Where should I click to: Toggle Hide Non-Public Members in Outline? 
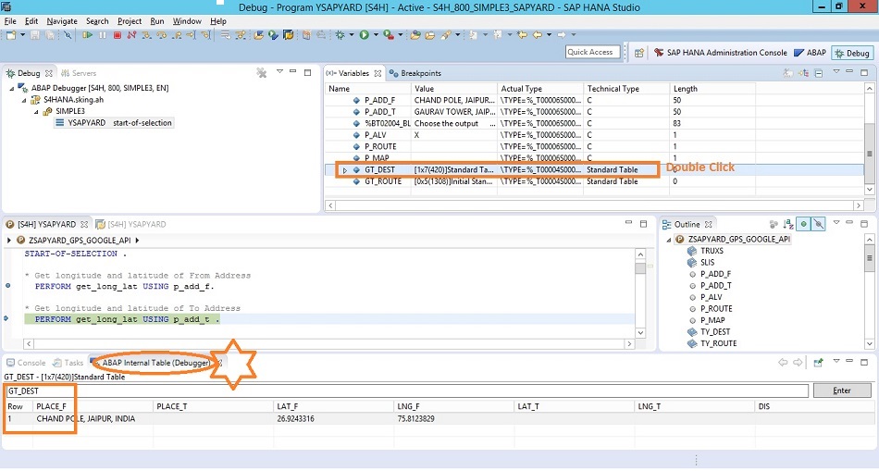819,224
